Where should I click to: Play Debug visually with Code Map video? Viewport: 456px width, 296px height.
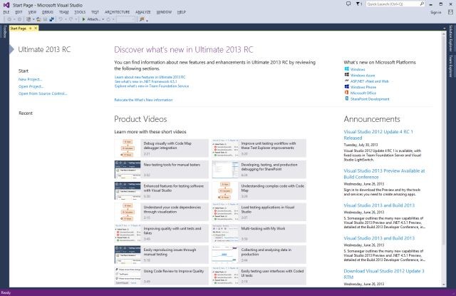pyautogui.click(x=162, y=148)
